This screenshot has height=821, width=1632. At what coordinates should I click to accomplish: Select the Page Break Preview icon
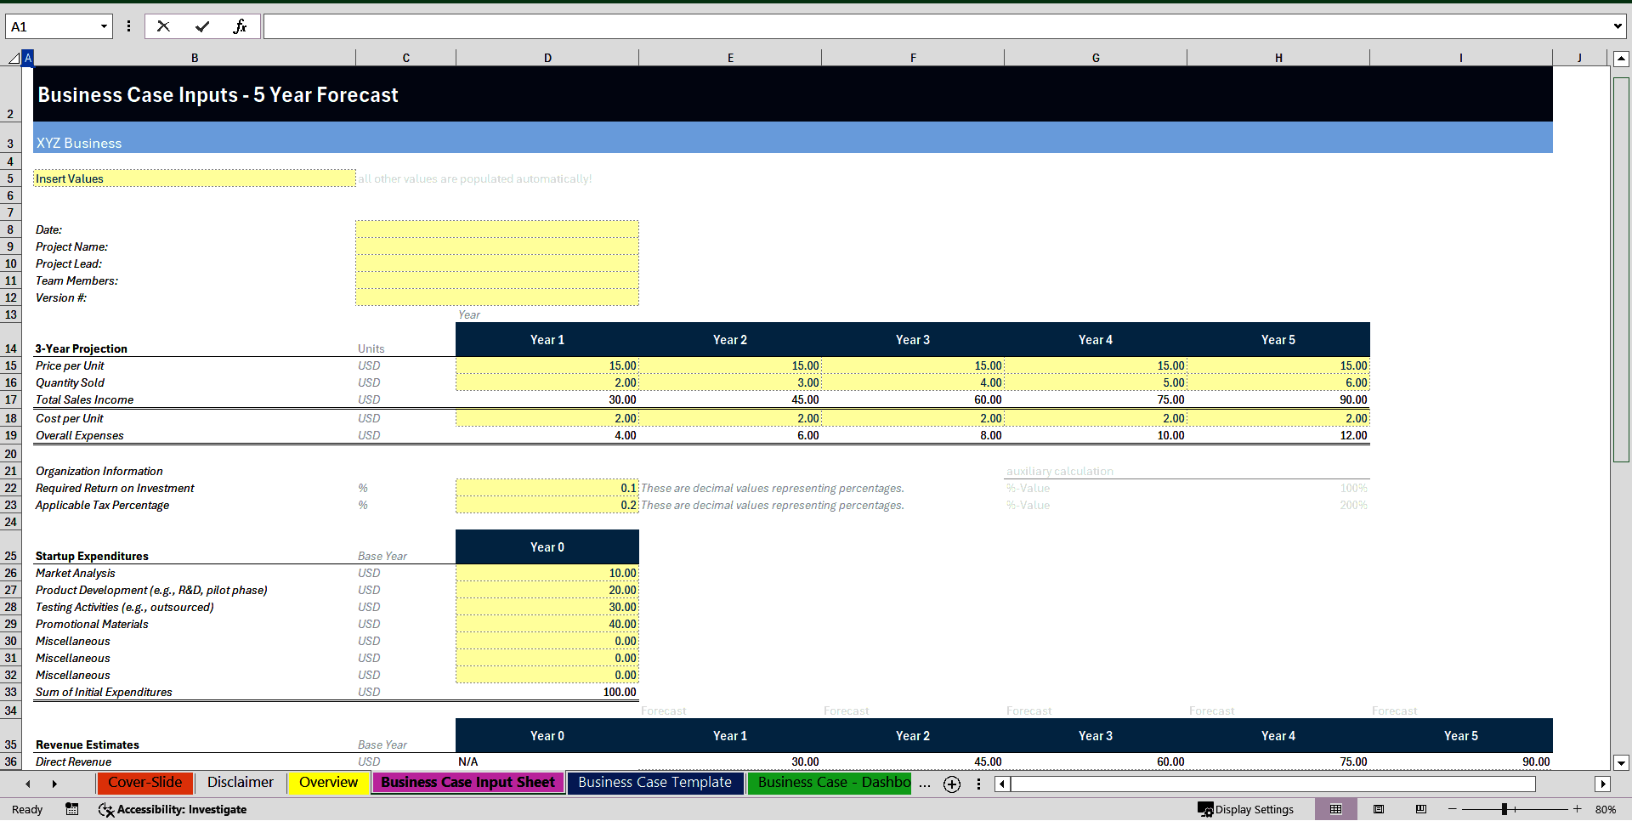tap(1419, 809)
